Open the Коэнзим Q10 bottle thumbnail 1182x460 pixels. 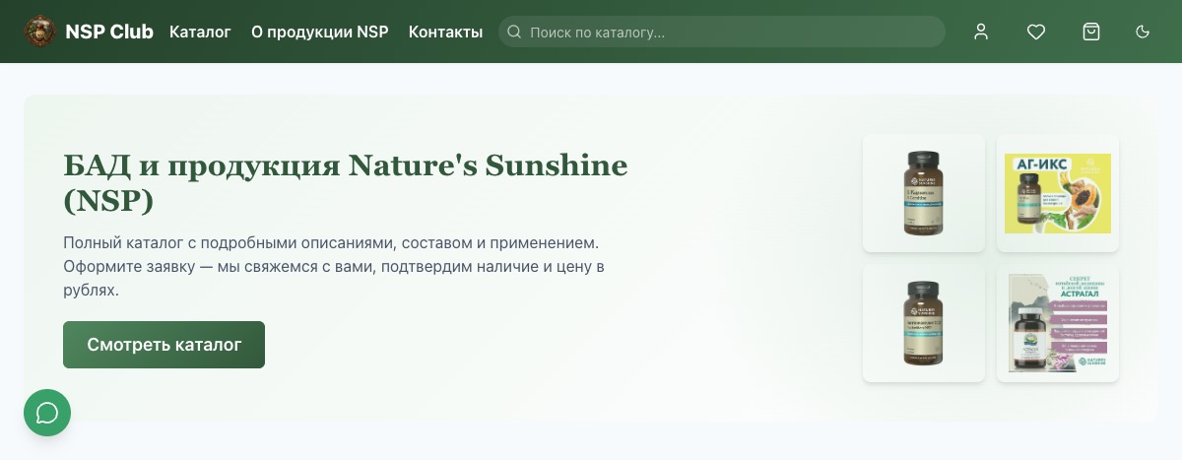[x=924, y=323]
